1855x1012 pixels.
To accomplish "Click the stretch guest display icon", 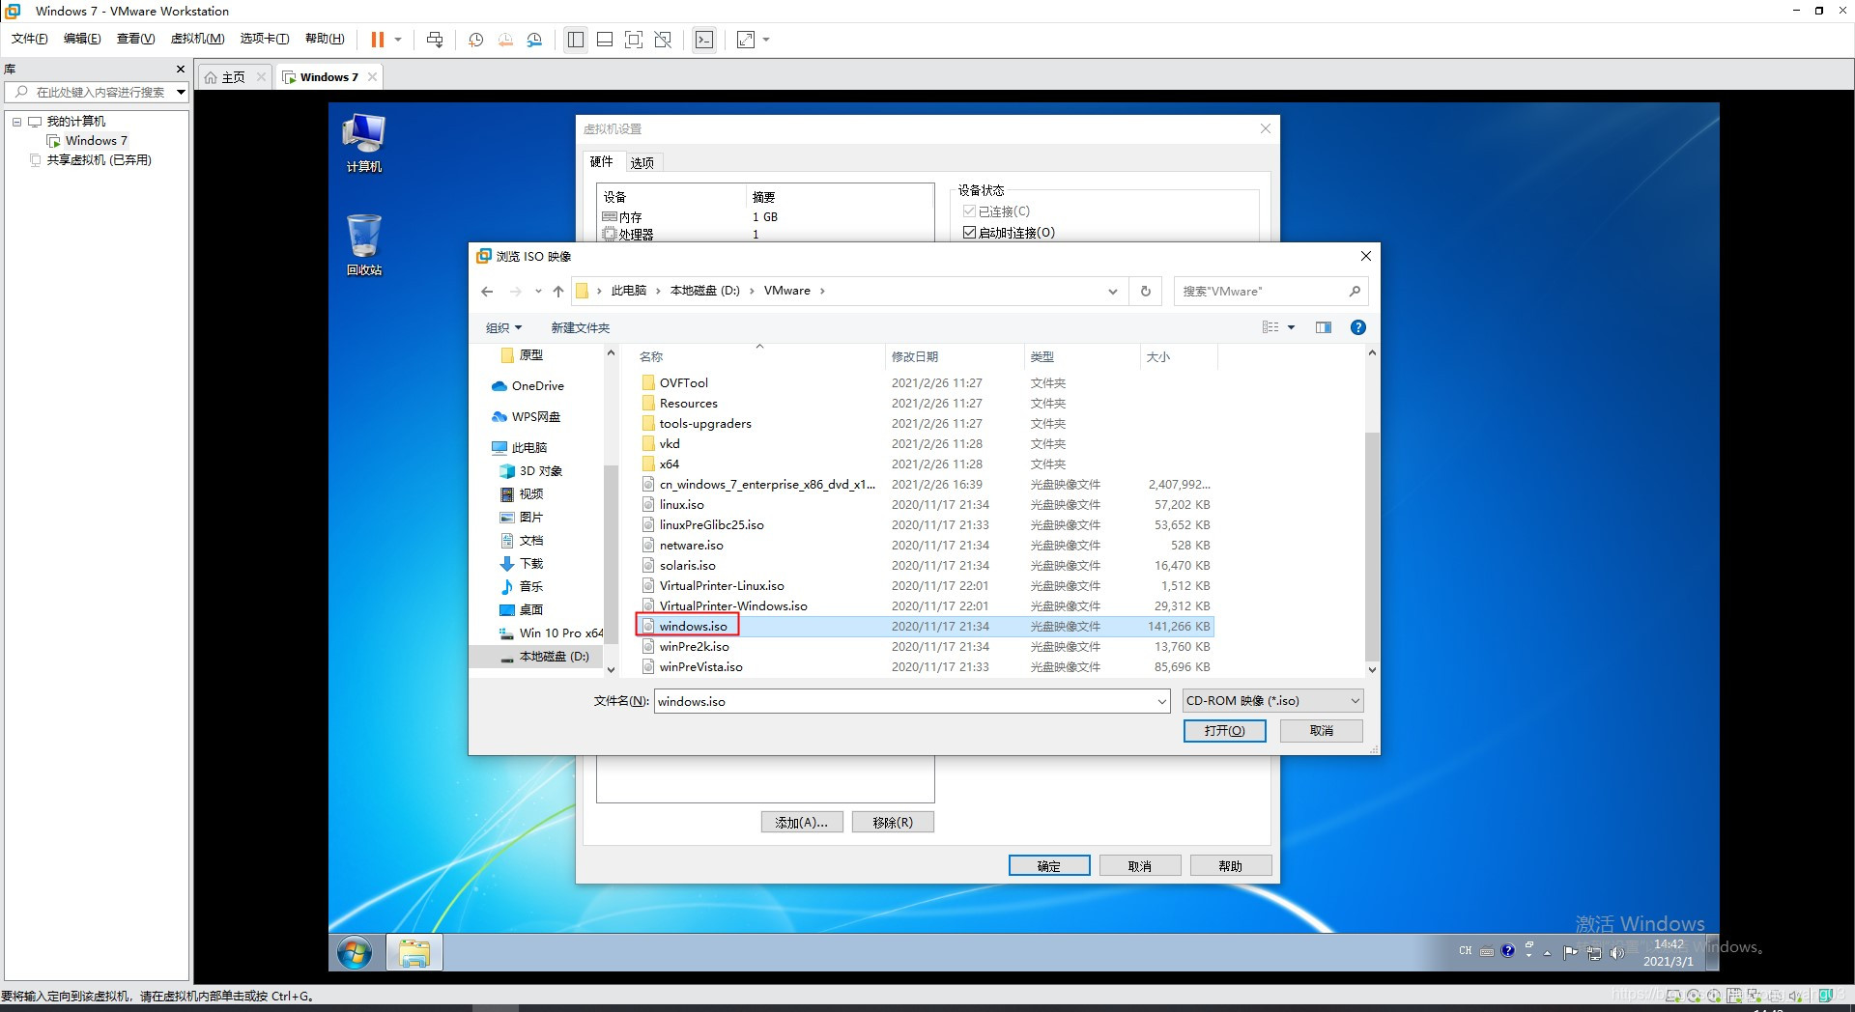I will click(x=746, y=40).
